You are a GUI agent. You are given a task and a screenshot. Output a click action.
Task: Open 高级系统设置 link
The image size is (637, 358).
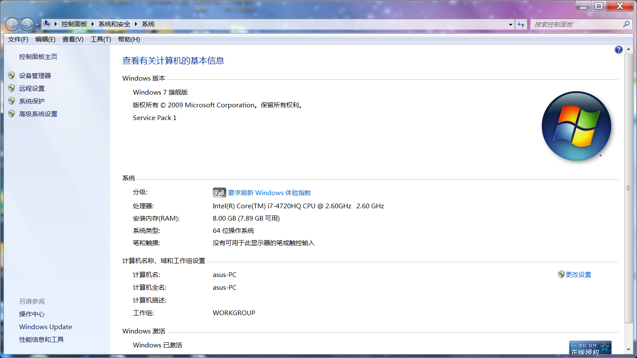point(38,114)
